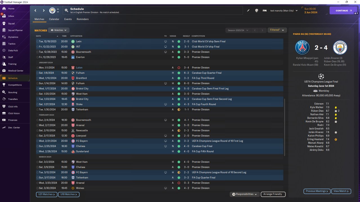Image resolution: width=360 pixels, height=202 pixels.
Task: Select the Luton opposition link
Action: (x=79, y=68)
